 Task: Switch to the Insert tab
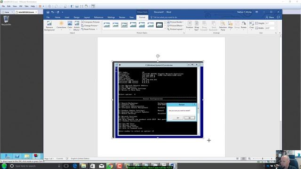(x=67, y=17)
